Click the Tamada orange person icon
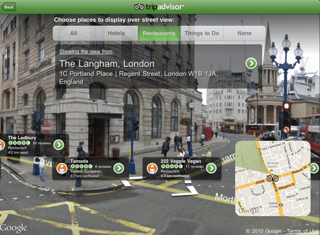The image size is (320, 235). (62, 169)
